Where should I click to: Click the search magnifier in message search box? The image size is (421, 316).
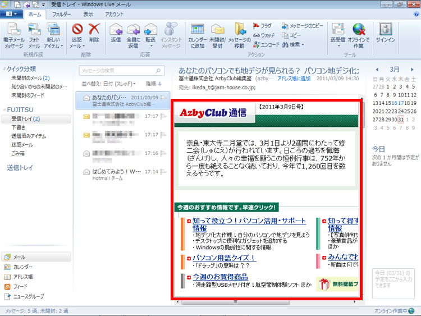tap(158, 71)
